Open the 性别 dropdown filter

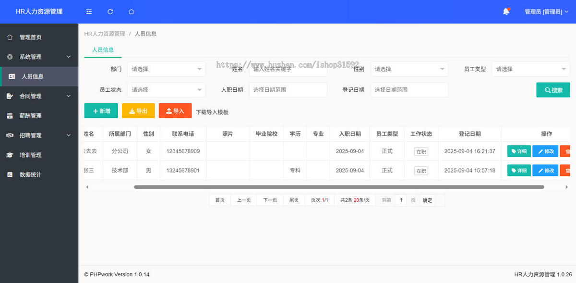[409, 69]
